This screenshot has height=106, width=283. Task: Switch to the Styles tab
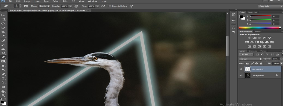click(258, 31)
